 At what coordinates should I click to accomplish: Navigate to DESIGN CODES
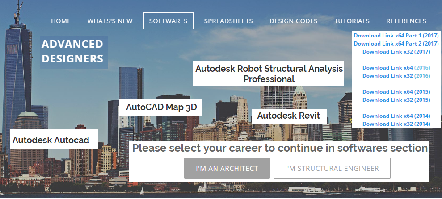coord(294,21)
